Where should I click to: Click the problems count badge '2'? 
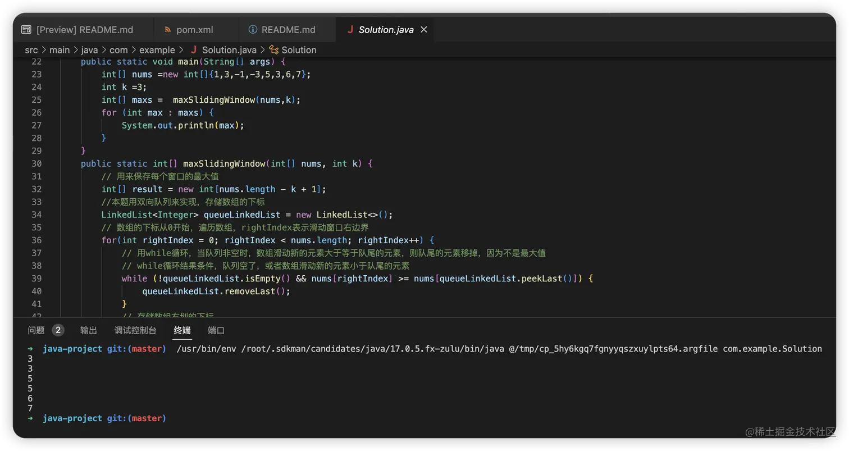(58, 330)
